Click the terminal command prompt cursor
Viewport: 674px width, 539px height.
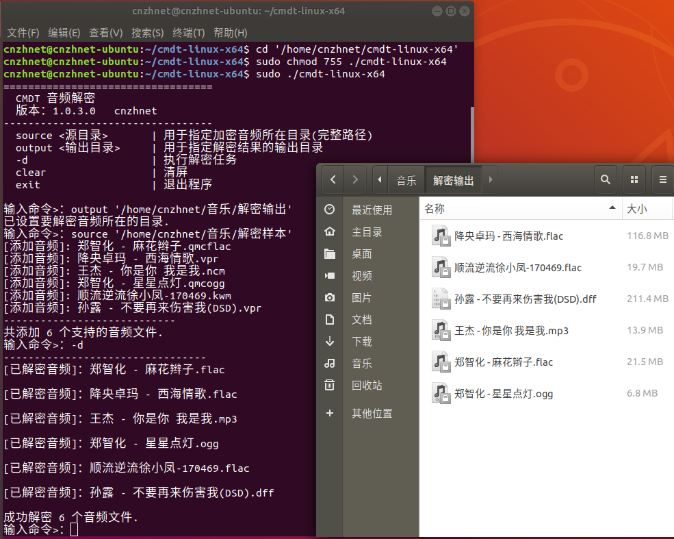click(x=75, y=529)
